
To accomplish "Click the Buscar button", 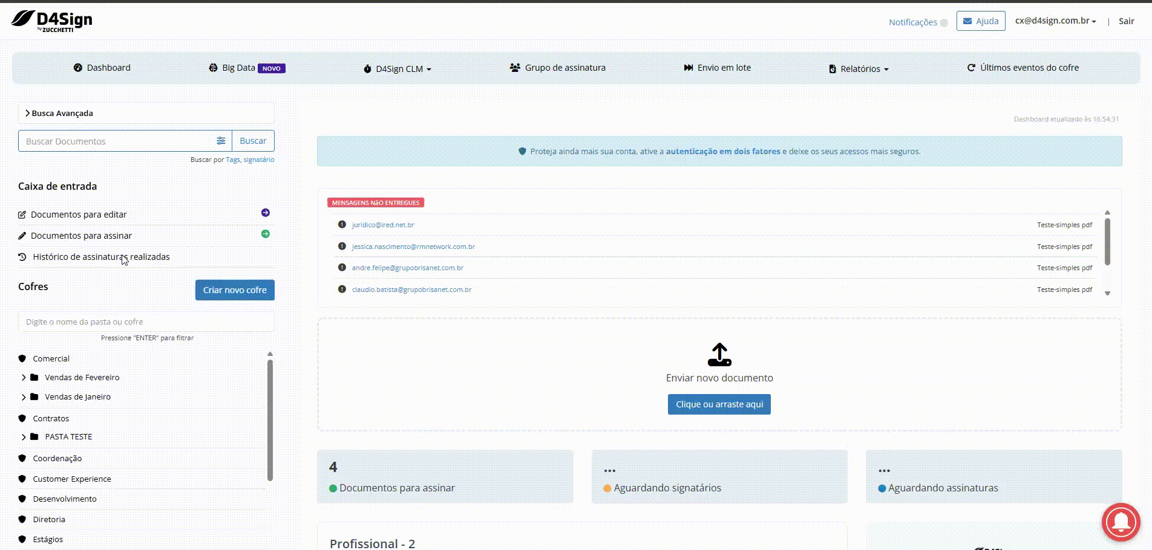I will point(253,141).
